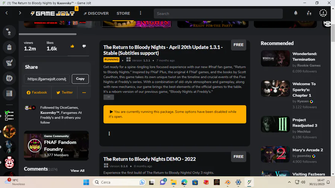Focus the Search field
The image size is (335, 188).
tap(218, 13)
